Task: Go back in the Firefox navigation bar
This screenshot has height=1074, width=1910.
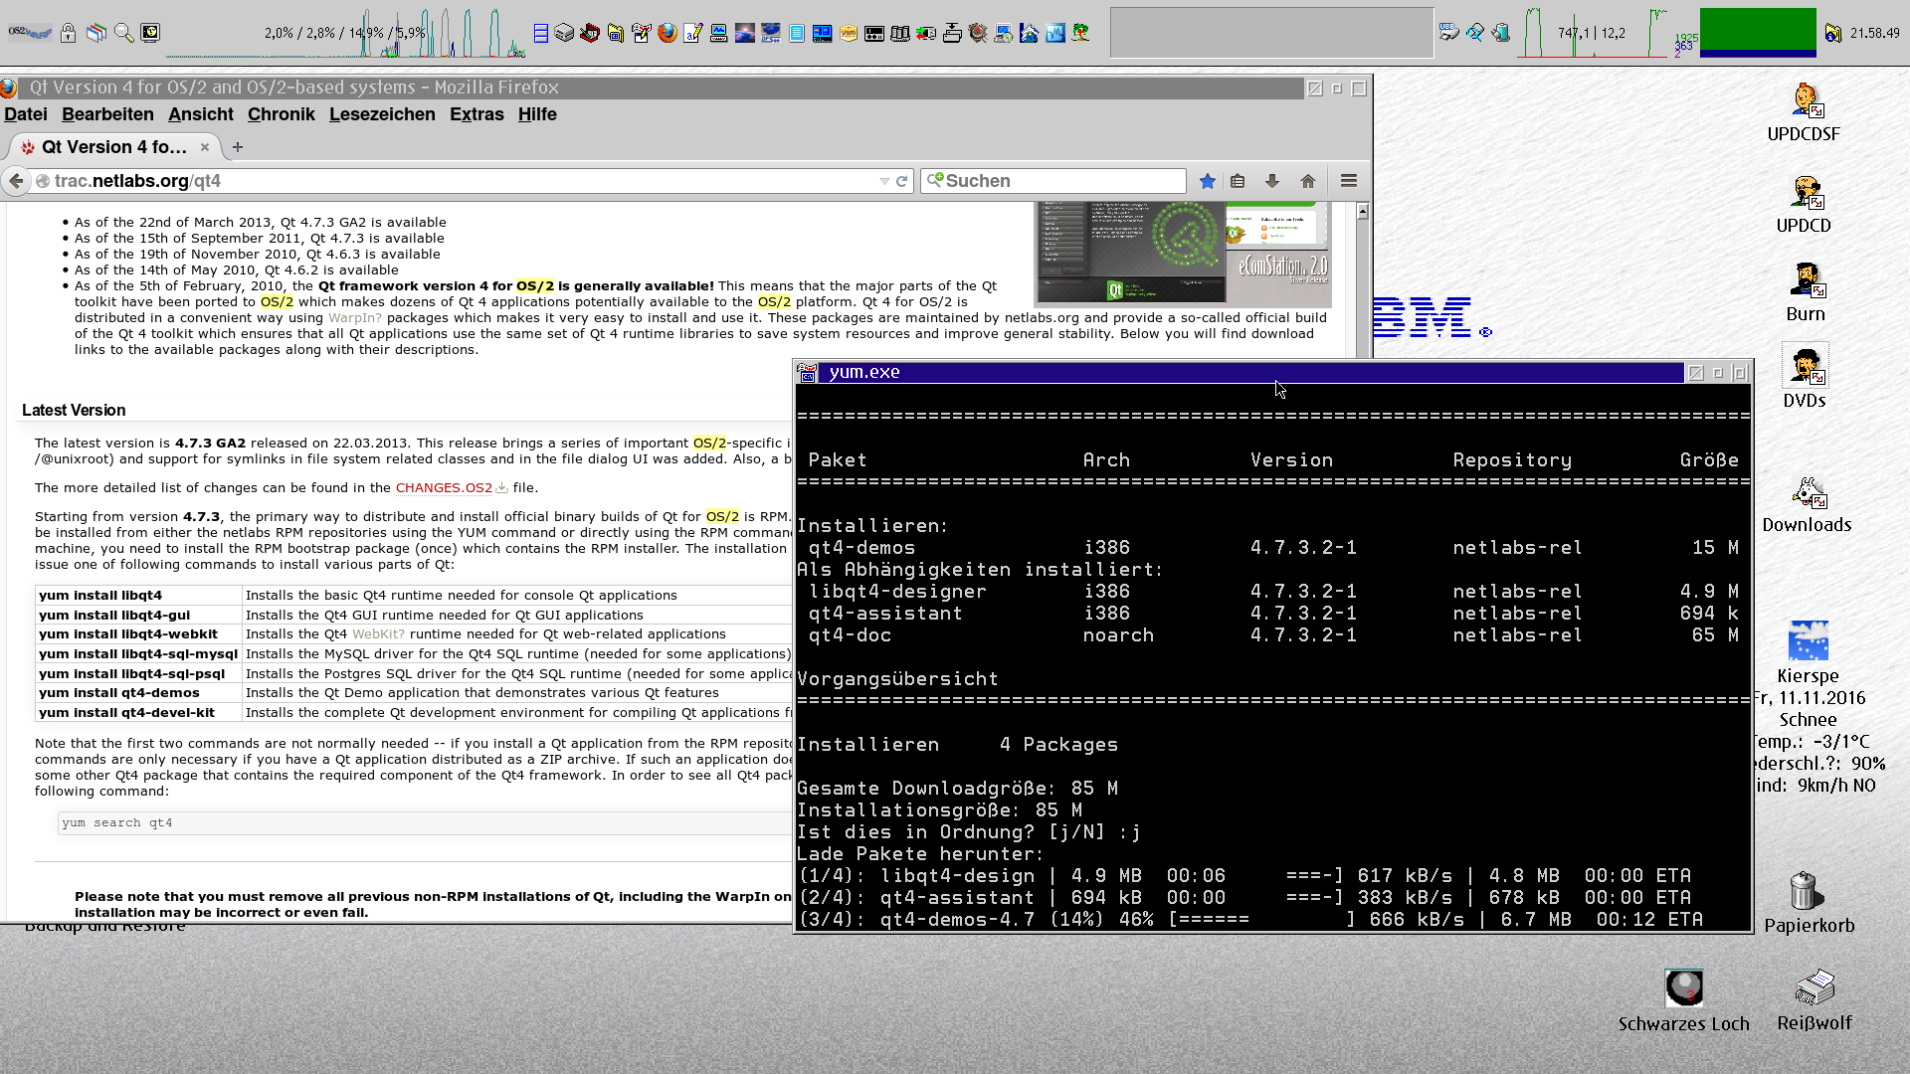Action: [16, 181]
